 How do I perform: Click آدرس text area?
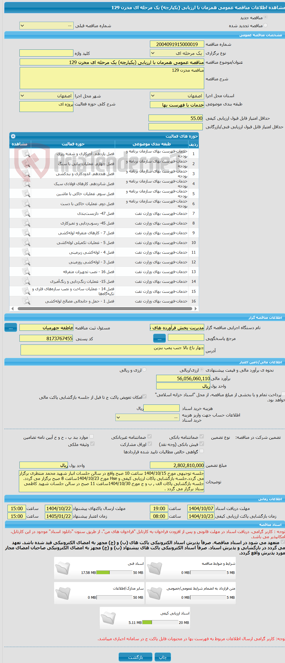click(x=112, y=350)
